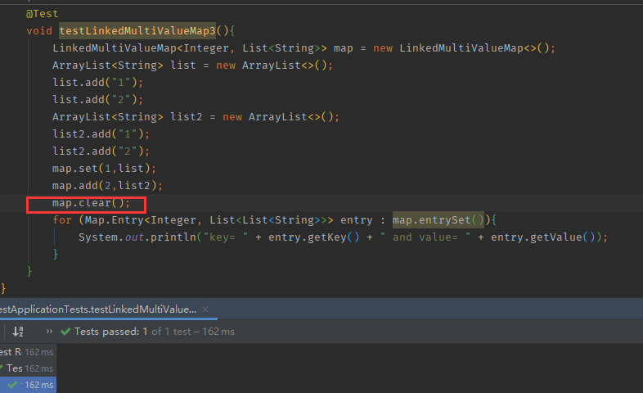Click the System.out.println statement
The width and height of the screenshot is (643, 393).
tap(343, 237)
